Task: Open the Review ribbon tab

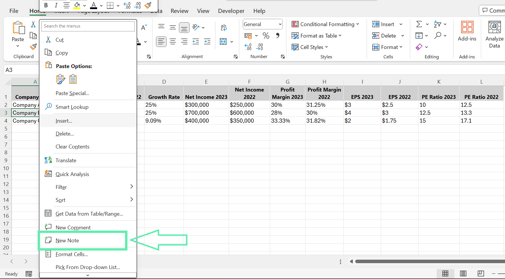Action: point(180,11)
